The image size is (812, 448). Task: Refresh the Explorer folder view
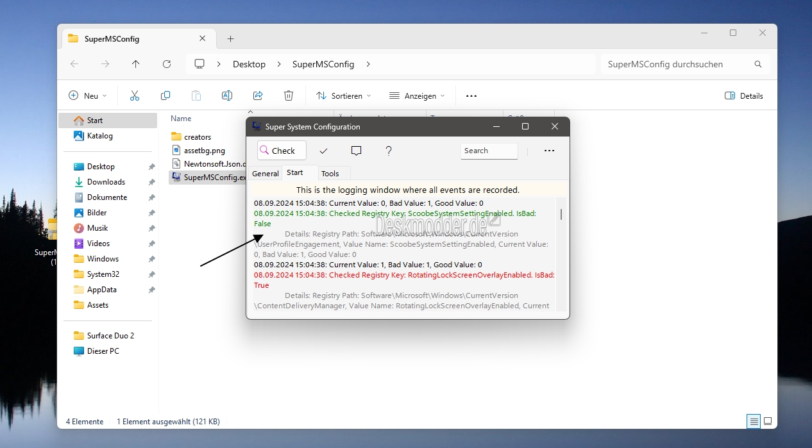point(167,64)
